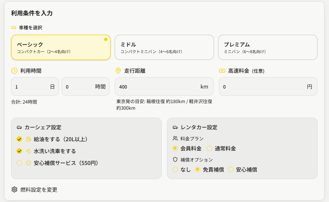Uncheck the 給油をする（20L以上） checkbox

tap(19, 139)
